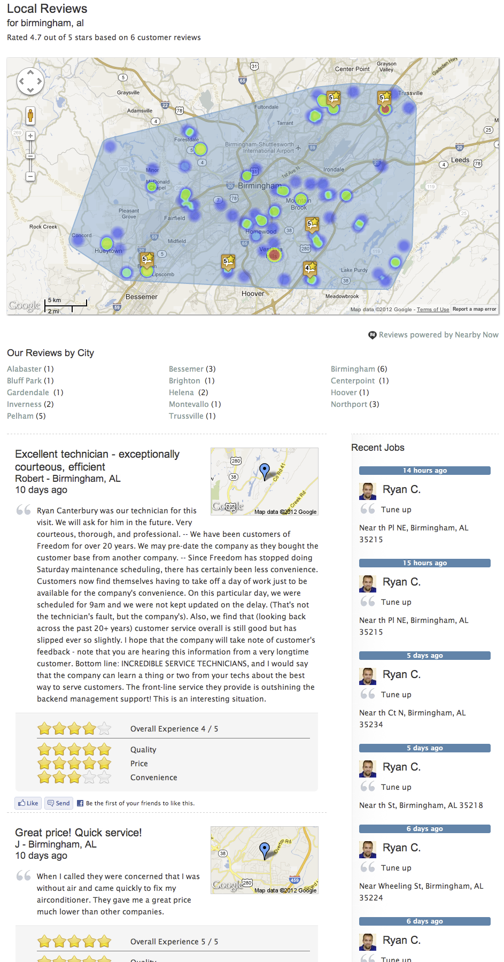Open the 4-star marker near Lake Purdy
The width and height of the screenshot is (504, 962).
pos(309,269)
